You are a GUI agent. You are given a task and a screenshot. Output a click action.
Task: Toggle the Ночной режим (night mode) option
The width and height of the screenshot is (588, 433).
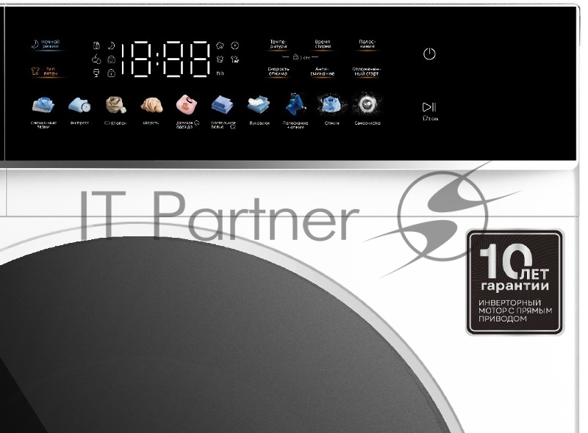(x=46, y=44)
